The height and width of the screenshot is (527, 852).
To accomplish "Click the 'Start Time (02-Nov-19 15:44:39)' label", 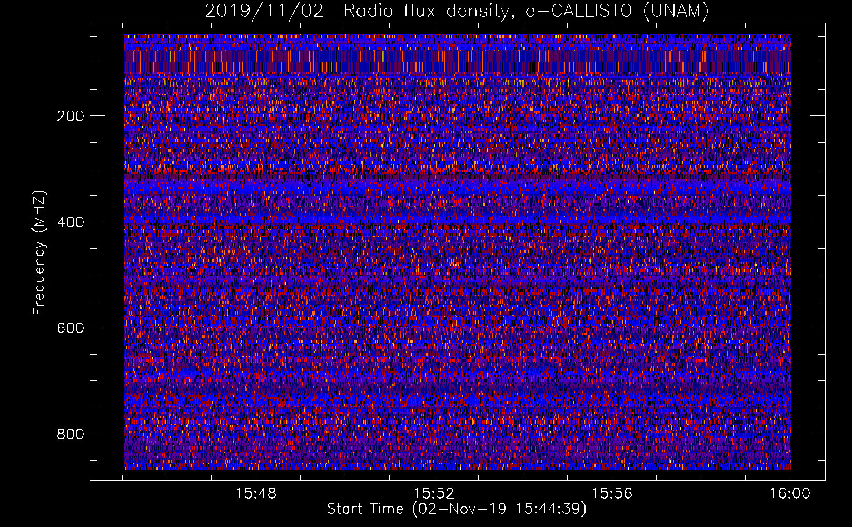I will coord(457,509).
